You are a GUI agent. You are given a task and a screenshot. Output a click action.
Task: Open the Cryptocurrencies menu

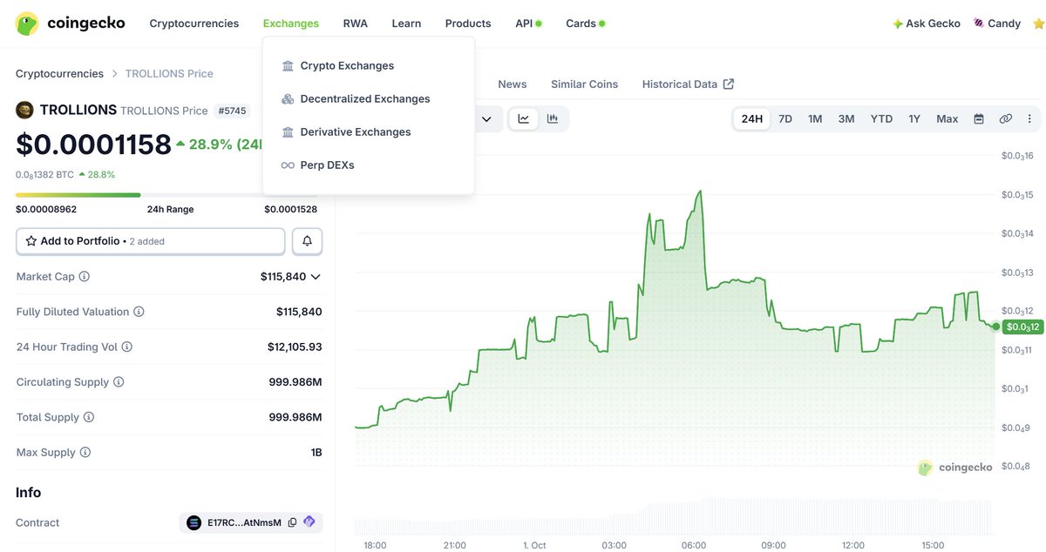pos(194,24)
